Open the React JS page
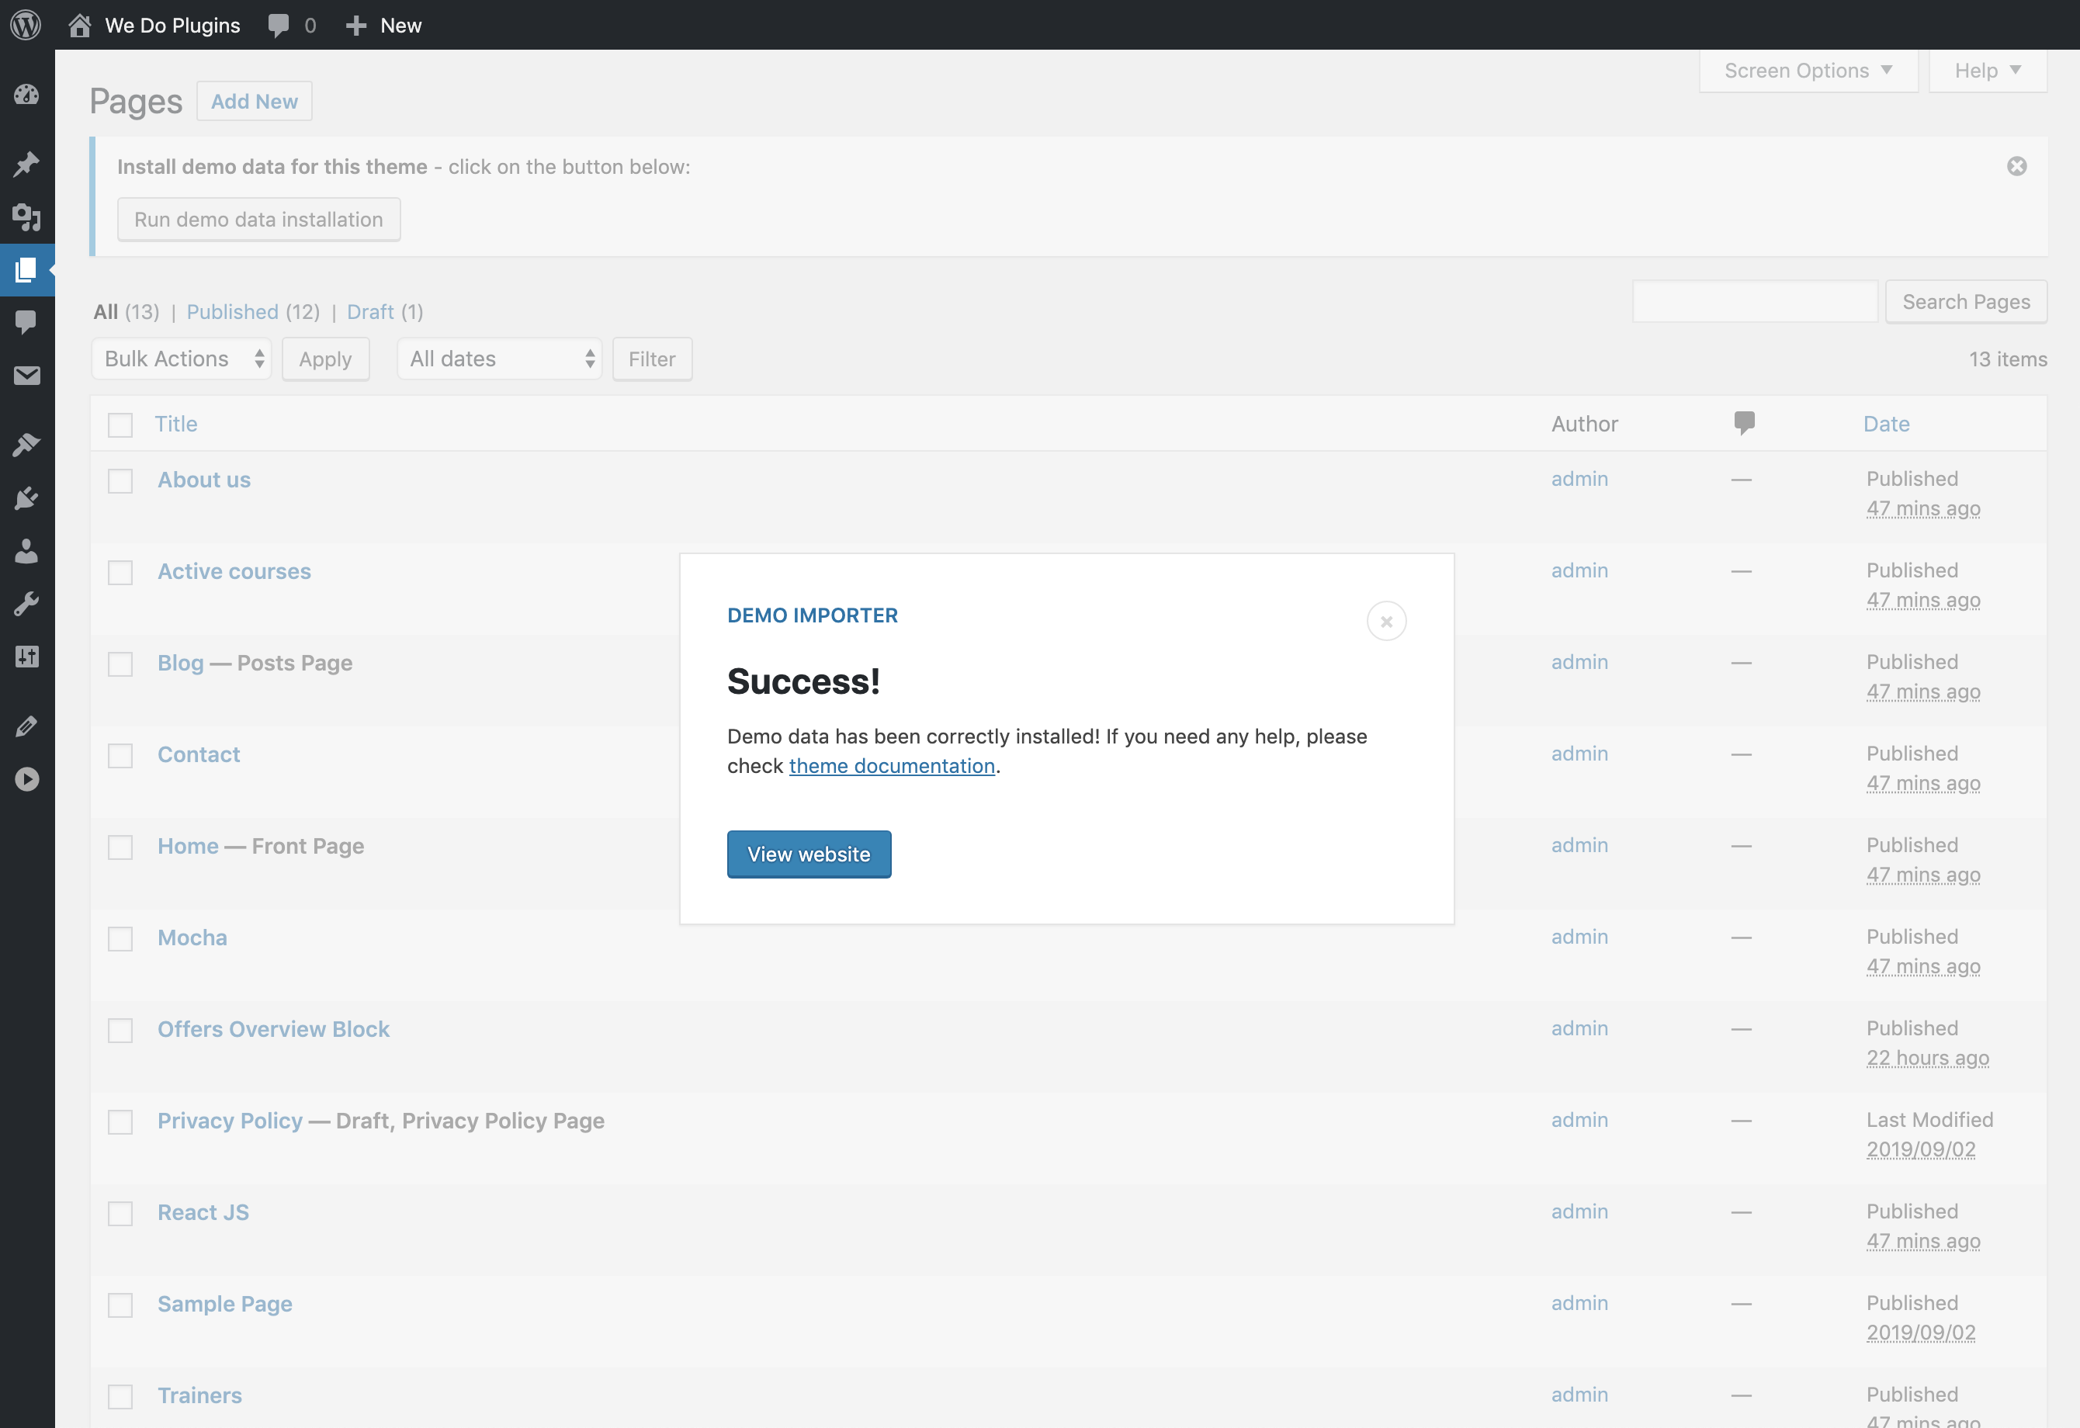 (x=203, y=1212)
